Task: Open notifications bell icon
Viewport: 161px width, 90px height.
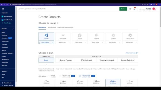Action: pos(134,9)
